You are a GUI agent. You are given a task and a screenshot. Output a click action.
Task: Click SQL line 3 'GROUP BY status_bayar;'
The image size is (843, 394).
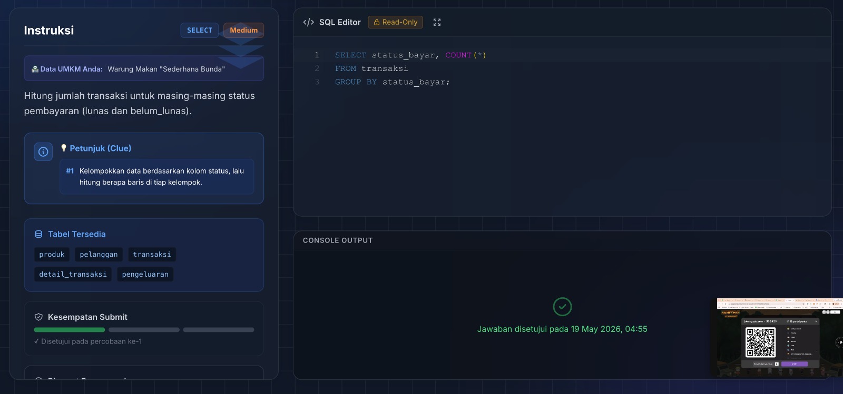pyautogui.click(x=393, y=82)
